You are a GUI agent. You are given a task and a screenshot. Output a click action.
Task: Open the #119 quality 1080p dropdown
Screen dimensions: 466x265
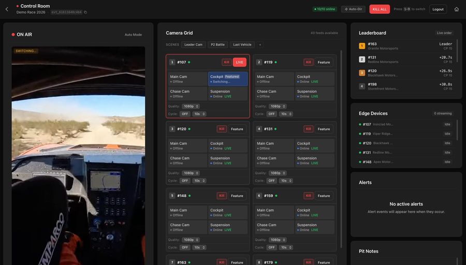pyautogui.click(x=278, y=106)
